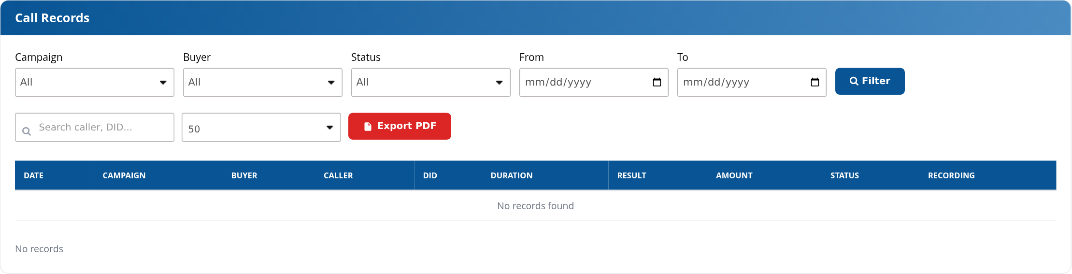Click the Filter button
Viewport: 1072px width, 274px height.
point(870,81)
